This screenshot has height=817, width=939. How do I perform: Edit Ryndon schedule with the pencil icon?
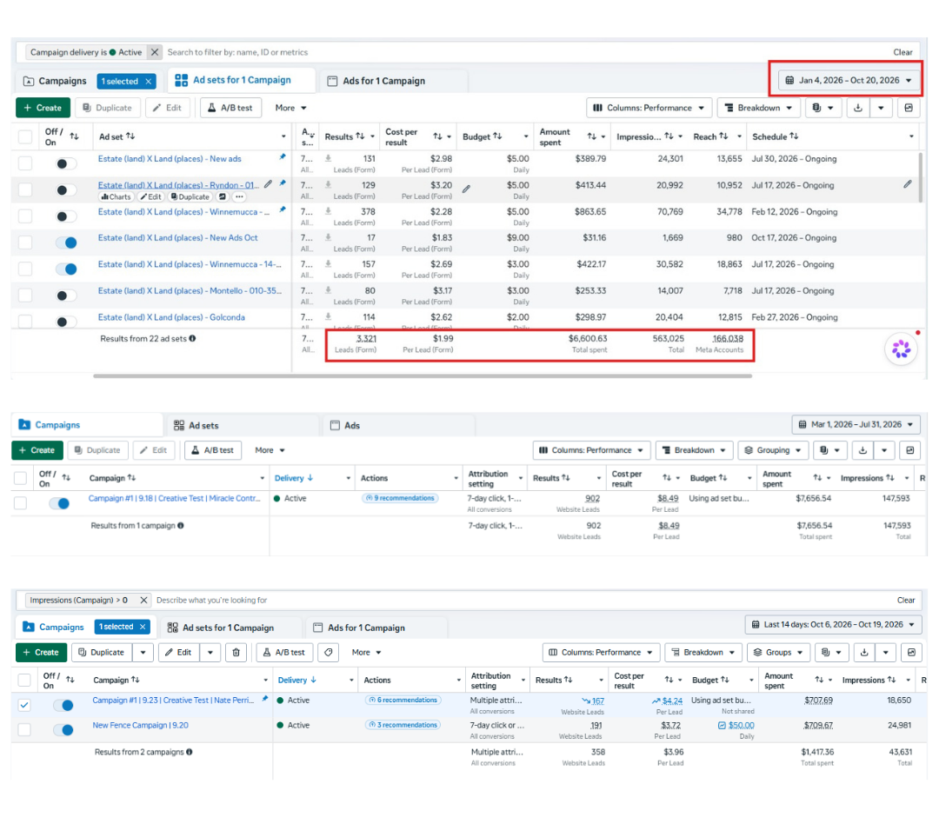(x=908, y=184)
